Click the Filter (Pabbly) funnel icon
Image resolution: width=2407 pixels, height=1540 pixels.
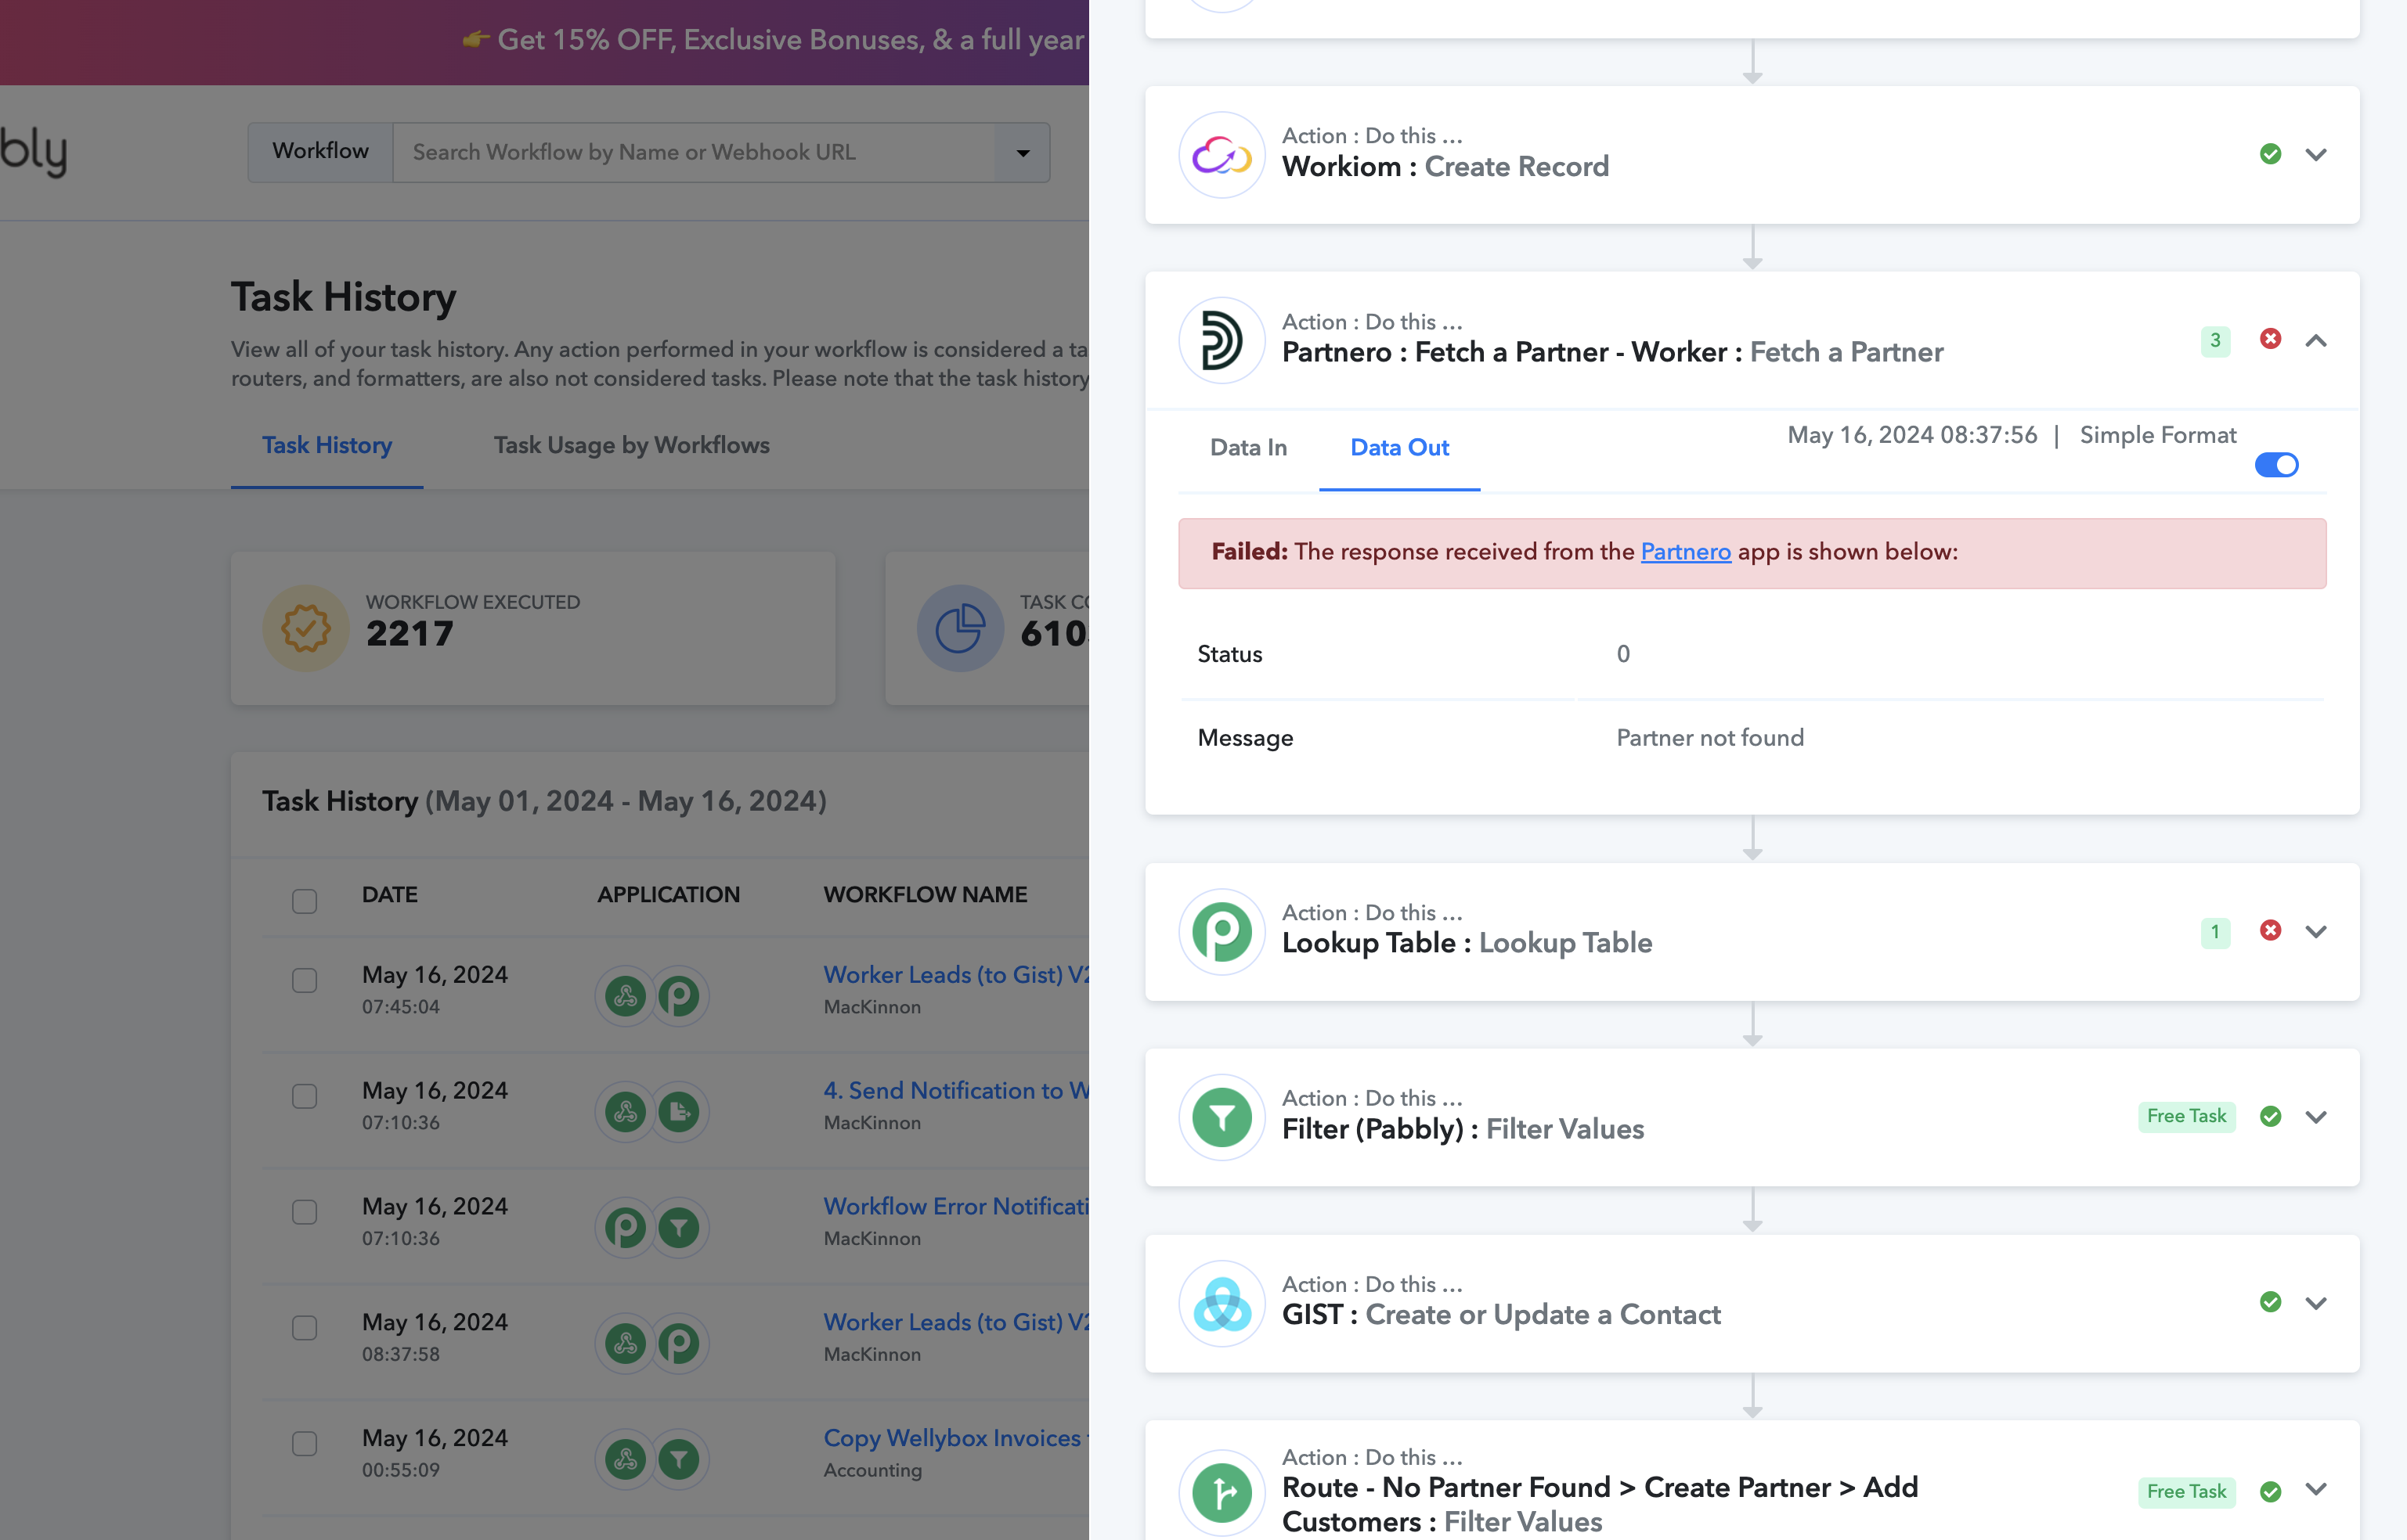[x=1222, y=1118]
